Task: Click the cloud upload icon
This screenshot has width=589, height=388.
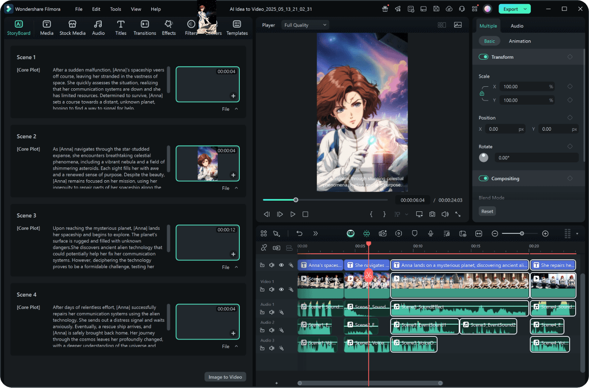Action: click(x=449, y=9)
